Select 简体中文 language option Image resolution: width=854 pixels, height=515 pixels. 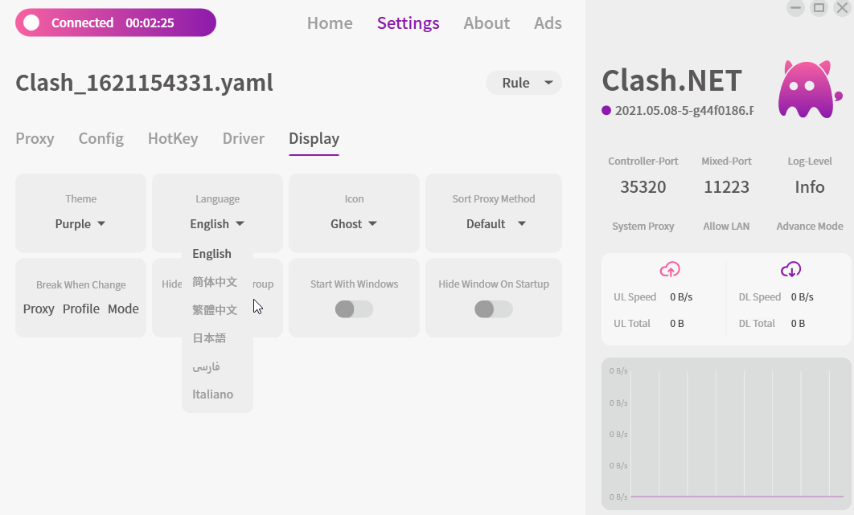(215, 282)
